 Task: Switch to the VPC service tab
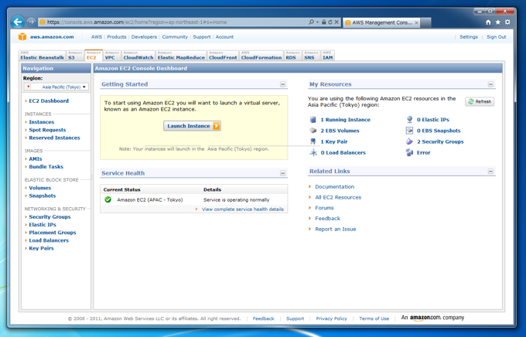pyautogui.click(x=111, y=56)
